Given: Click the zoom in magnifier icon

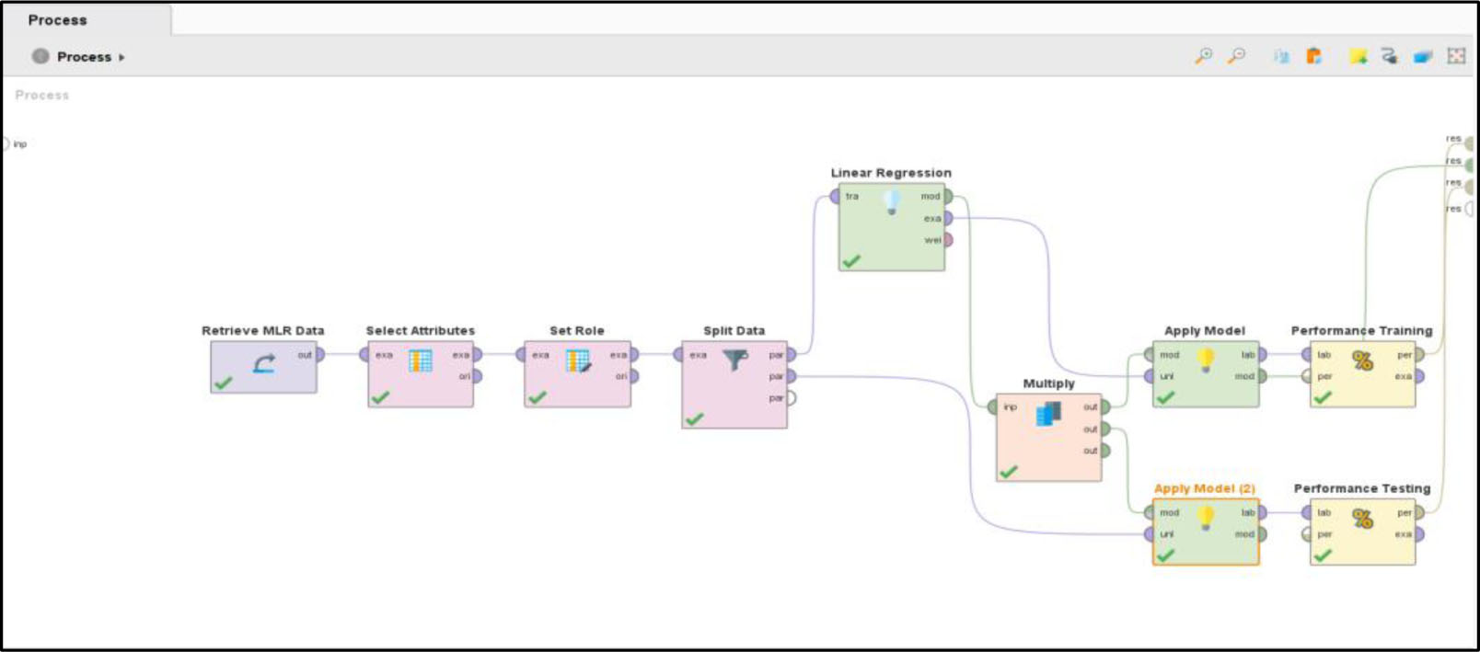Looking at the screenshot, I should 1203,56.
